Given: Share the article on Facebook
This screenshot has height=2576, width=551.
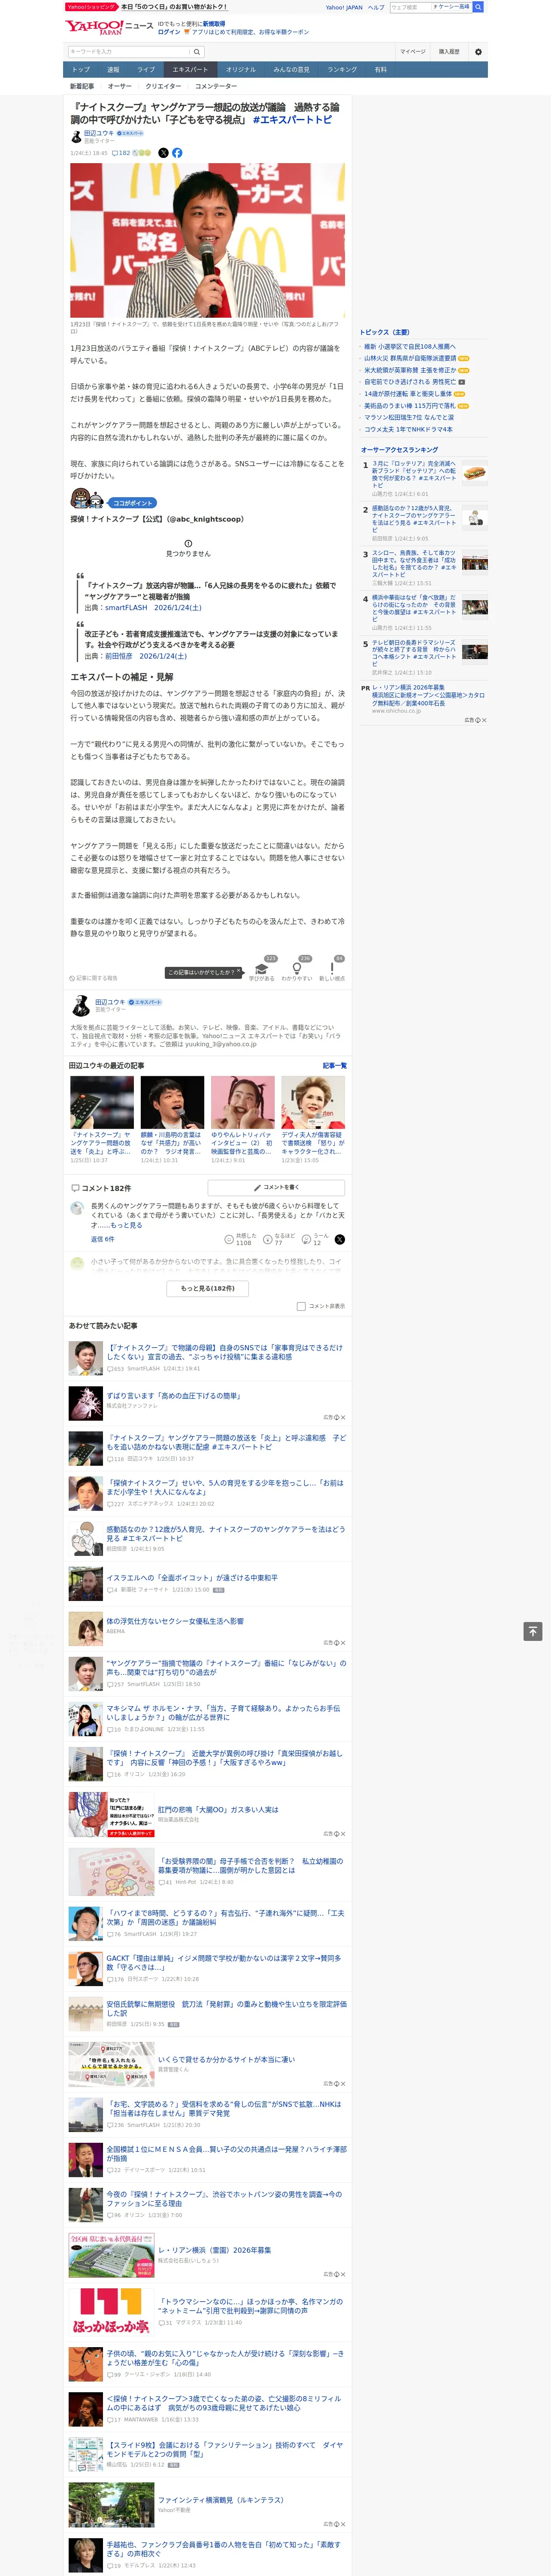Looking at the screenshot, I should pos(177,153).
